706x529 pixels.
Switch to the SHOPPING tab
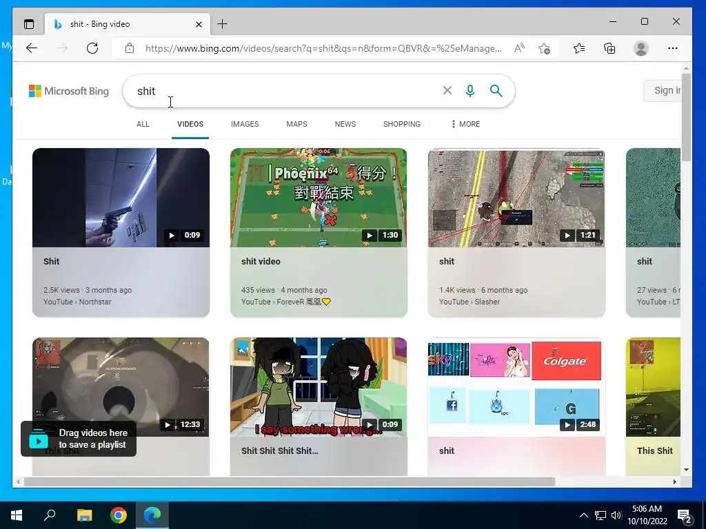(x=402, y=124)
